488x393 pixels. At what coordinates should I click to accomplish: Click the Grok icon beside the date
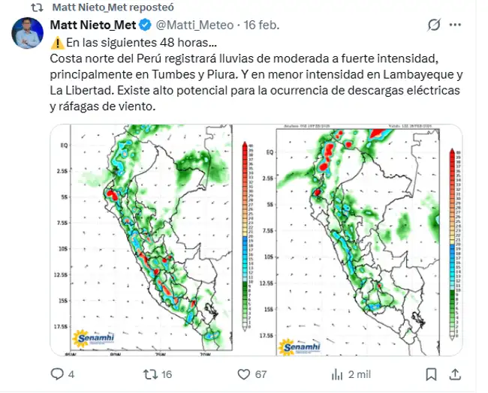pos(433,25)
